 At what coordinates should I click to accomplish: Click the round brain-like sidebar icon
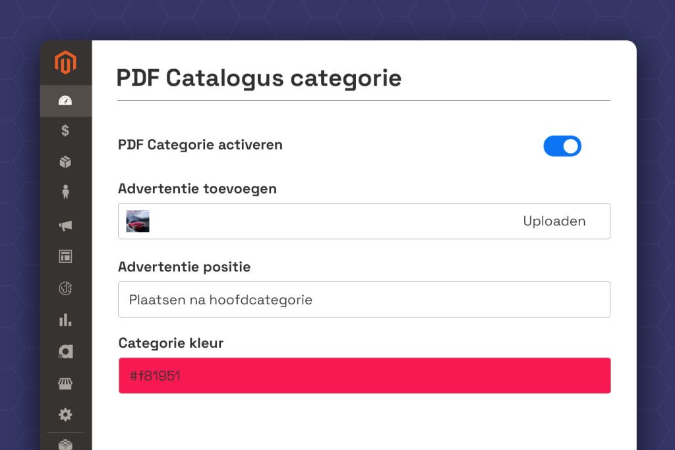point(65,289)
